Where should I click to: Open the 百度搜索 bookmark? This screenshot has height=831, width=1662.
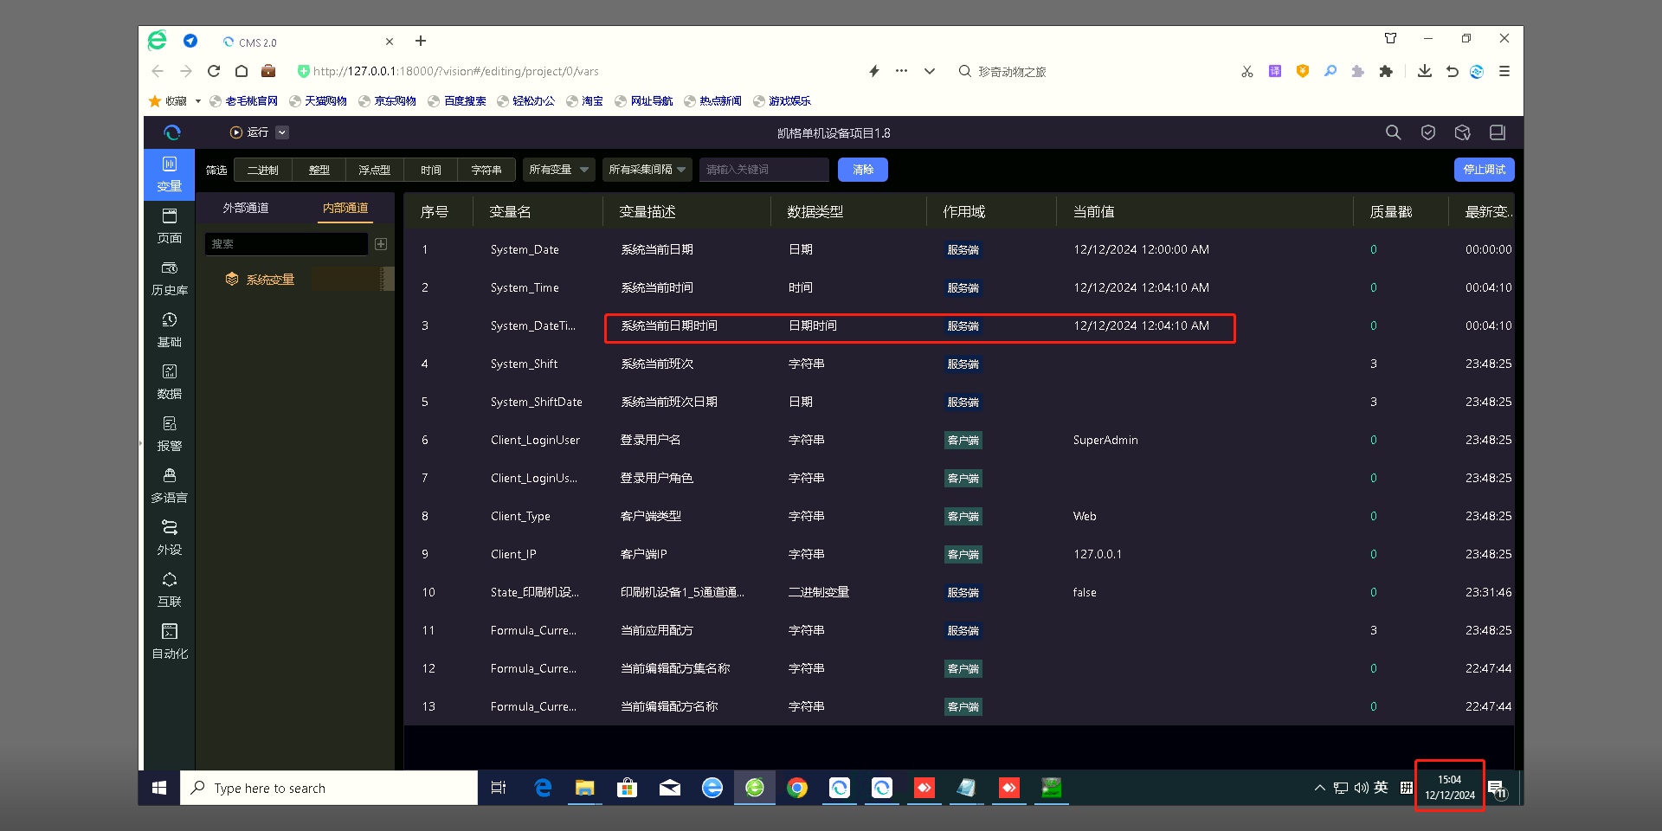coord(457,101)
